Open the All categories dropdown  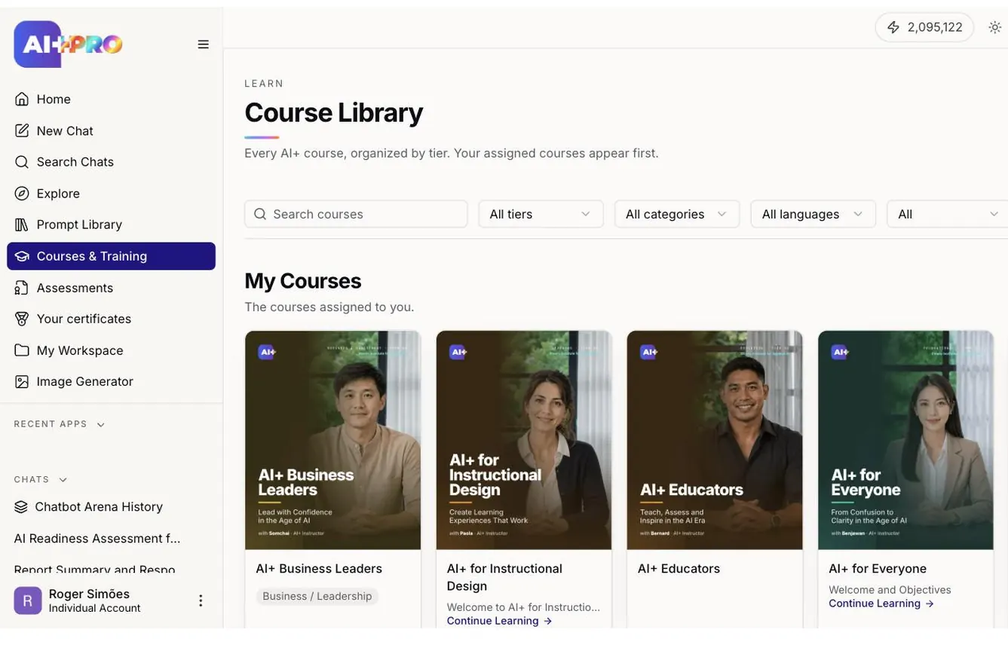[677, 214]
